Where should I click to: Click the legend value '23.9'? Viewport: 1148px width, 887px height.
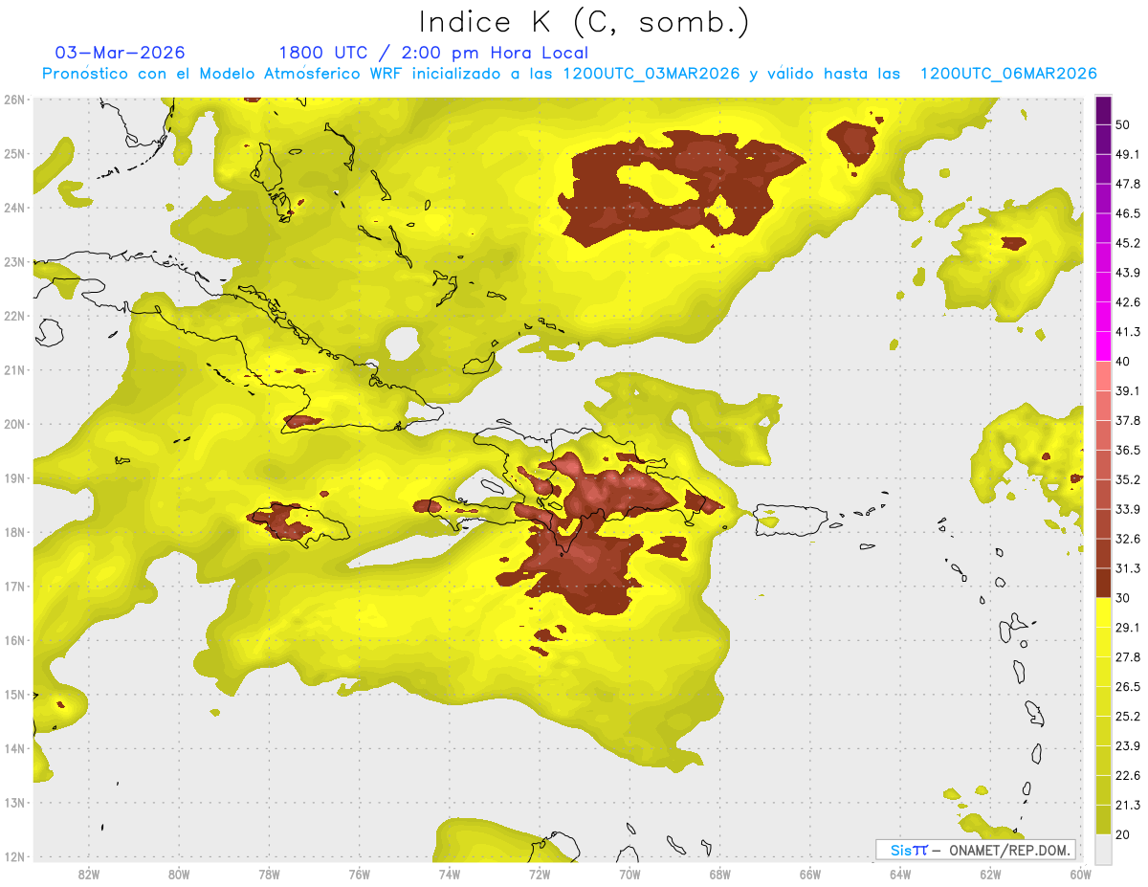tap(1128, 746)
